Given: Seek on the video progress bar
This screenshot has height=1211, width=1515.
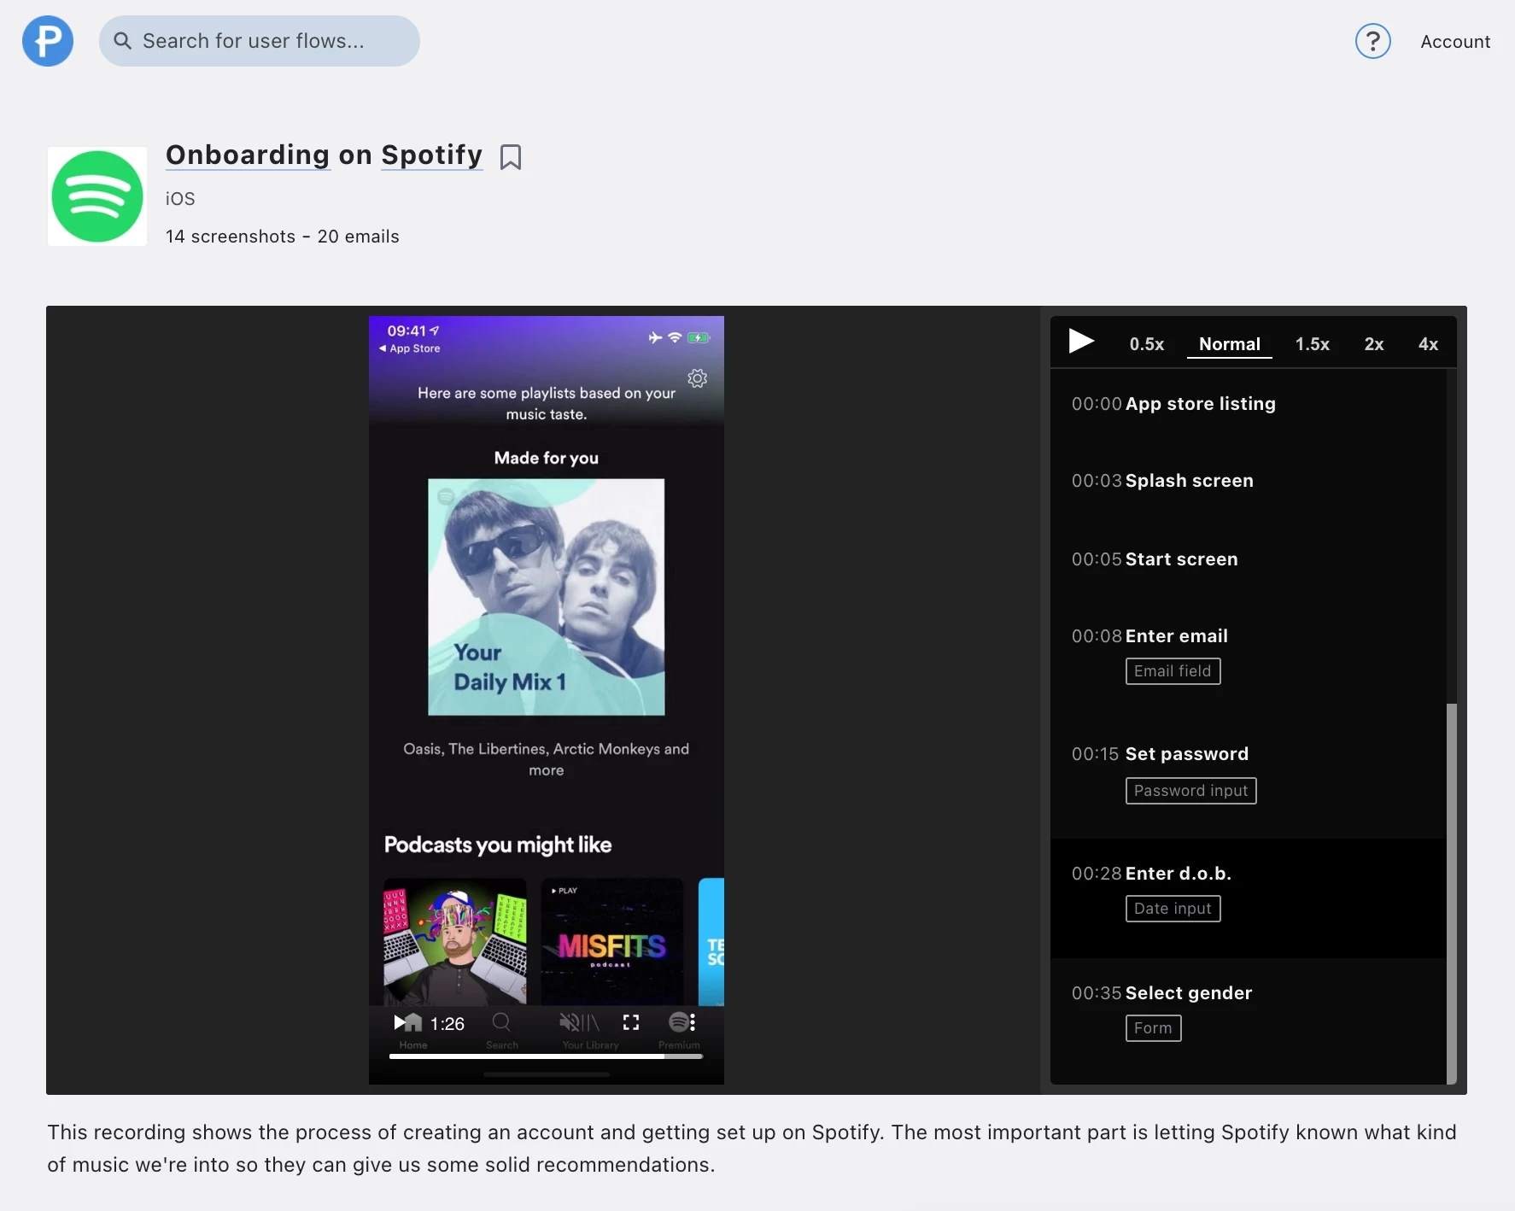Looking at the screenshot, I should (547, 1056).
